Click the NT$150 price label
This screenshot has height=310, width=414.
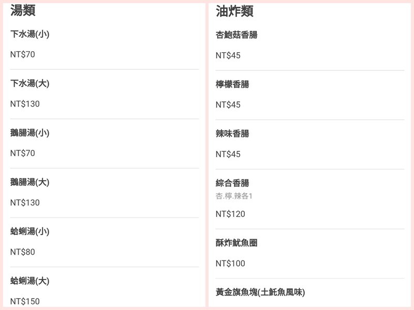25,301
